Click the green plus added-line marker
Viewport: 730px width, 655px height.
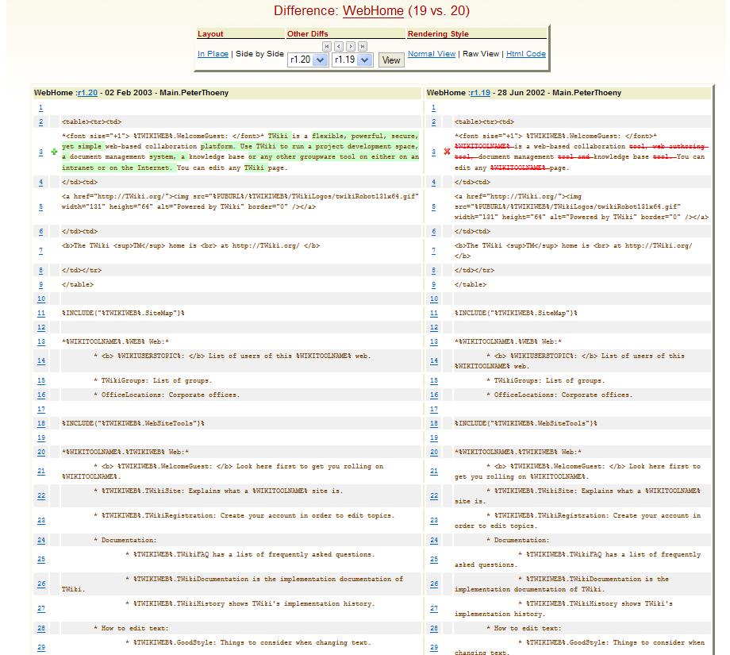[54, 152]
